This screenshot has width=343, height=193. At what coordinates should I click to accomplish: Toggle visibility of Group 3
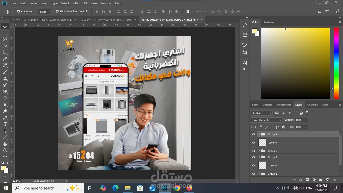254,151
